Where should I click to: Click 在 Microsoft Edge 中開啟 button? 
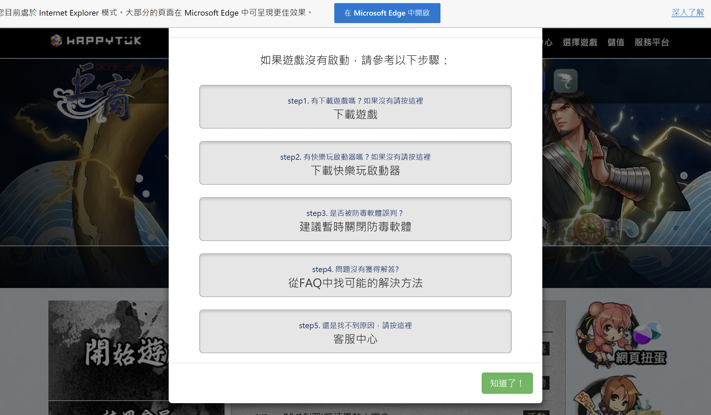387,13
